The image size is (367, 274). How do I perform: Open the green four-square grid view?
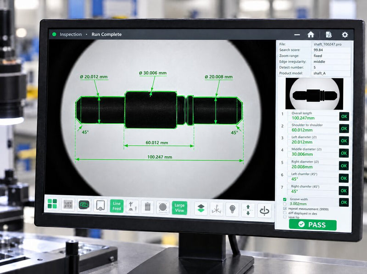52,203
